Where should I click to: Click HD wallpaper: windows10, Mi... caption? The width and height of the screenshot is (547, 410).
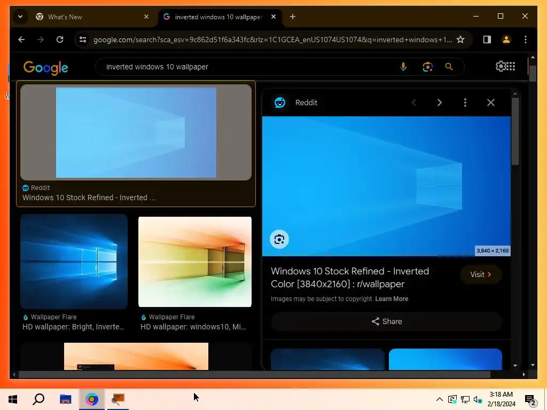pos(193,327)
